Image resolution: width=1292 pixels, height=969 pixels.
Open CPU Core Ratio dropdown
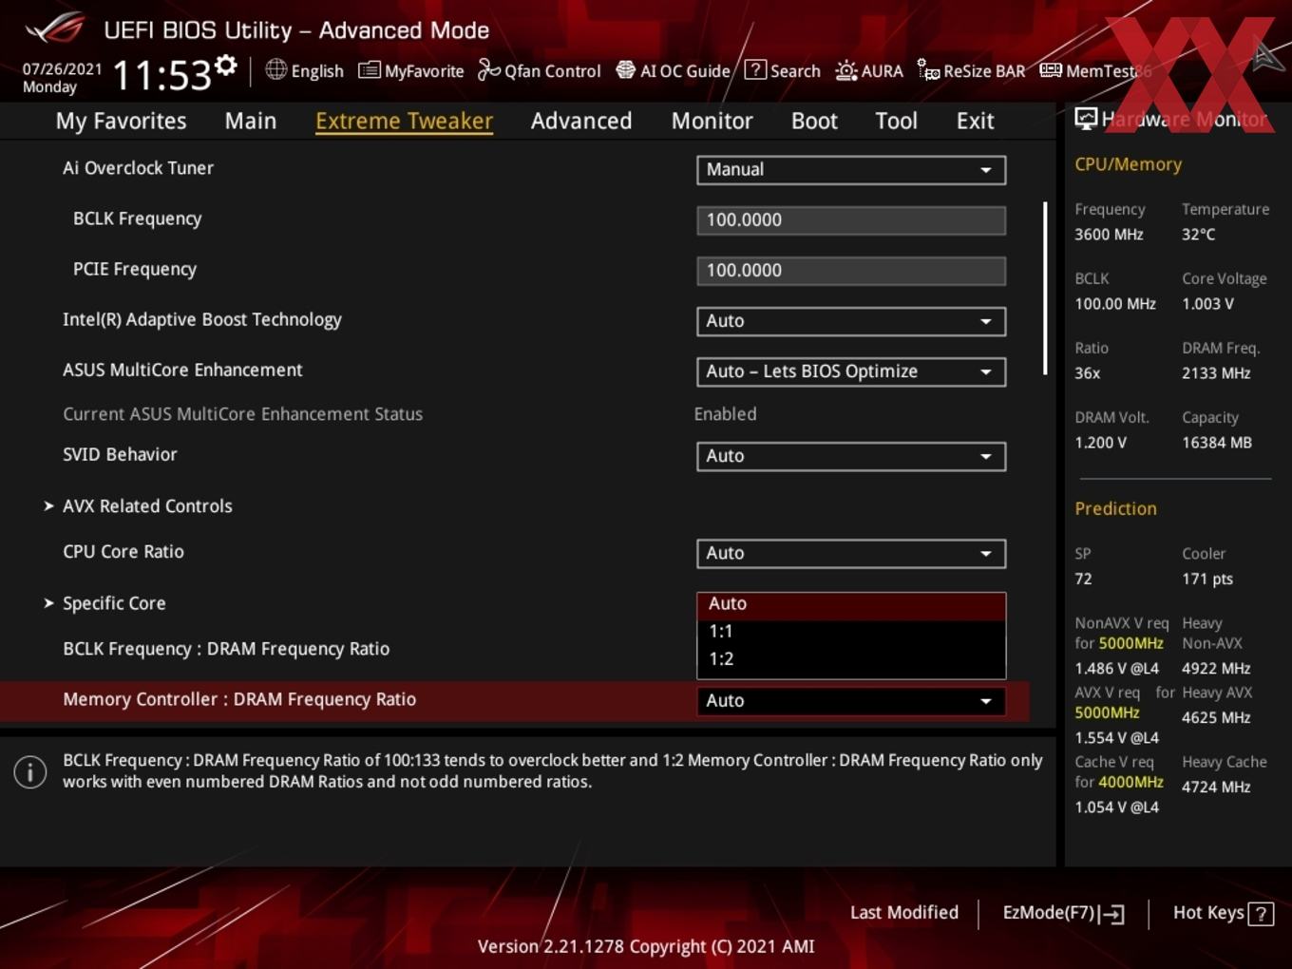851,553
